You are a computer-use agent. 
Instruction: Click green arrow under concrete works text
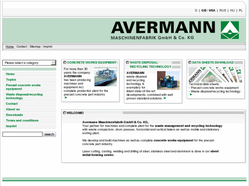pyautogui.click(x=66, y=98)
